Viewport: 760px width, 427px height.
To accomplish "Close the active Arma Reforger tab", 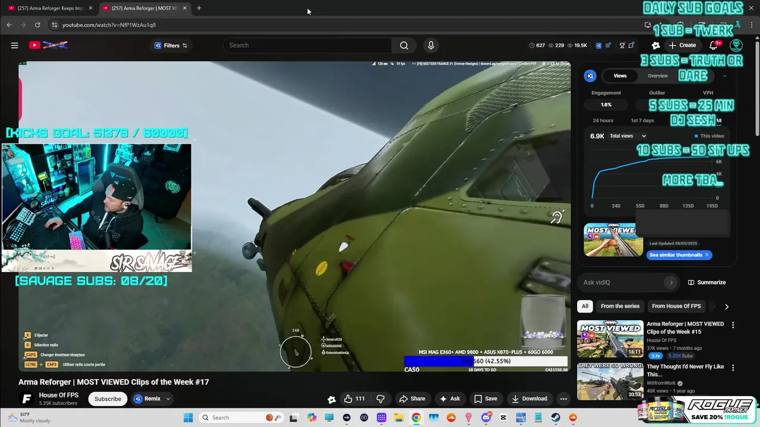I will 185,8.
